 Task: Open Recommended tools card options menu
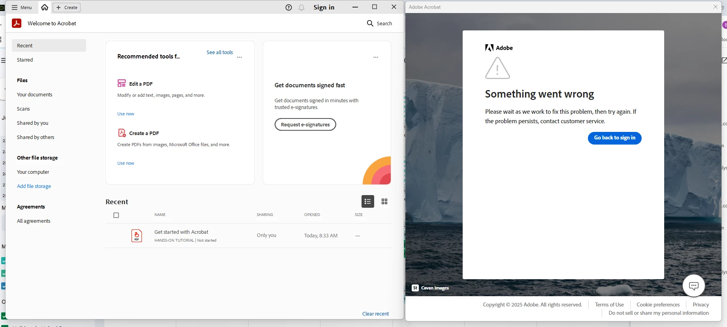click(239, 57)
